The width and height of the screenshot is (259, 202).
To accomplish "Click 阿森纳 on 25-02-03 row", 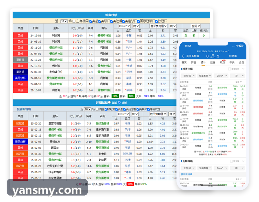I will [55, 148].
